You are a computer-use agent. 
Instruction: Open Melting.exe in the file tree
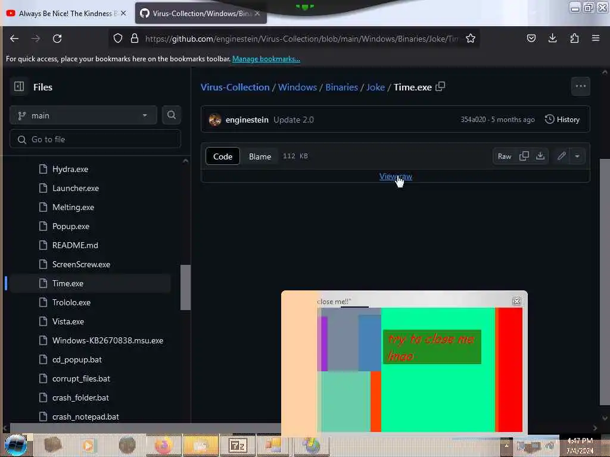[x=73, y=208]
